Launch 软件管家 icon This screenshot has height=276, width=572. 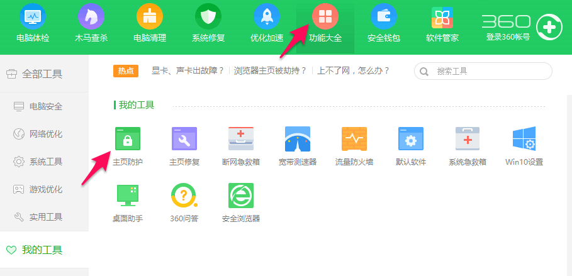click(x=442, y=18)
